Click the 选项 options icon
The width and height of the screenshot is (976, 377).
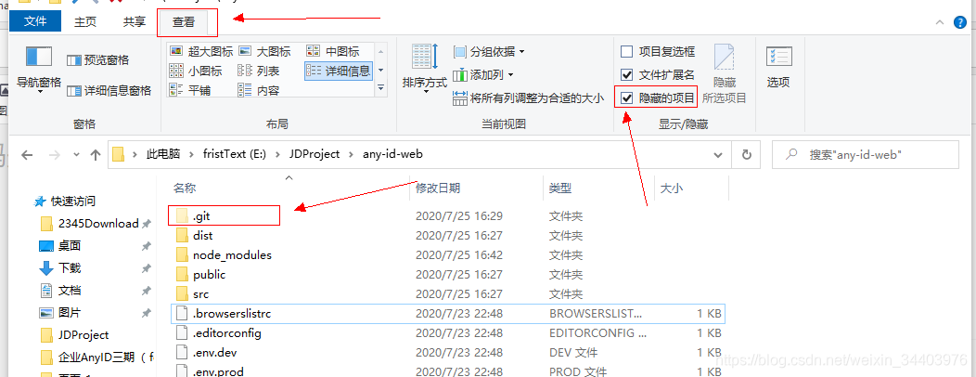[778, 58]
